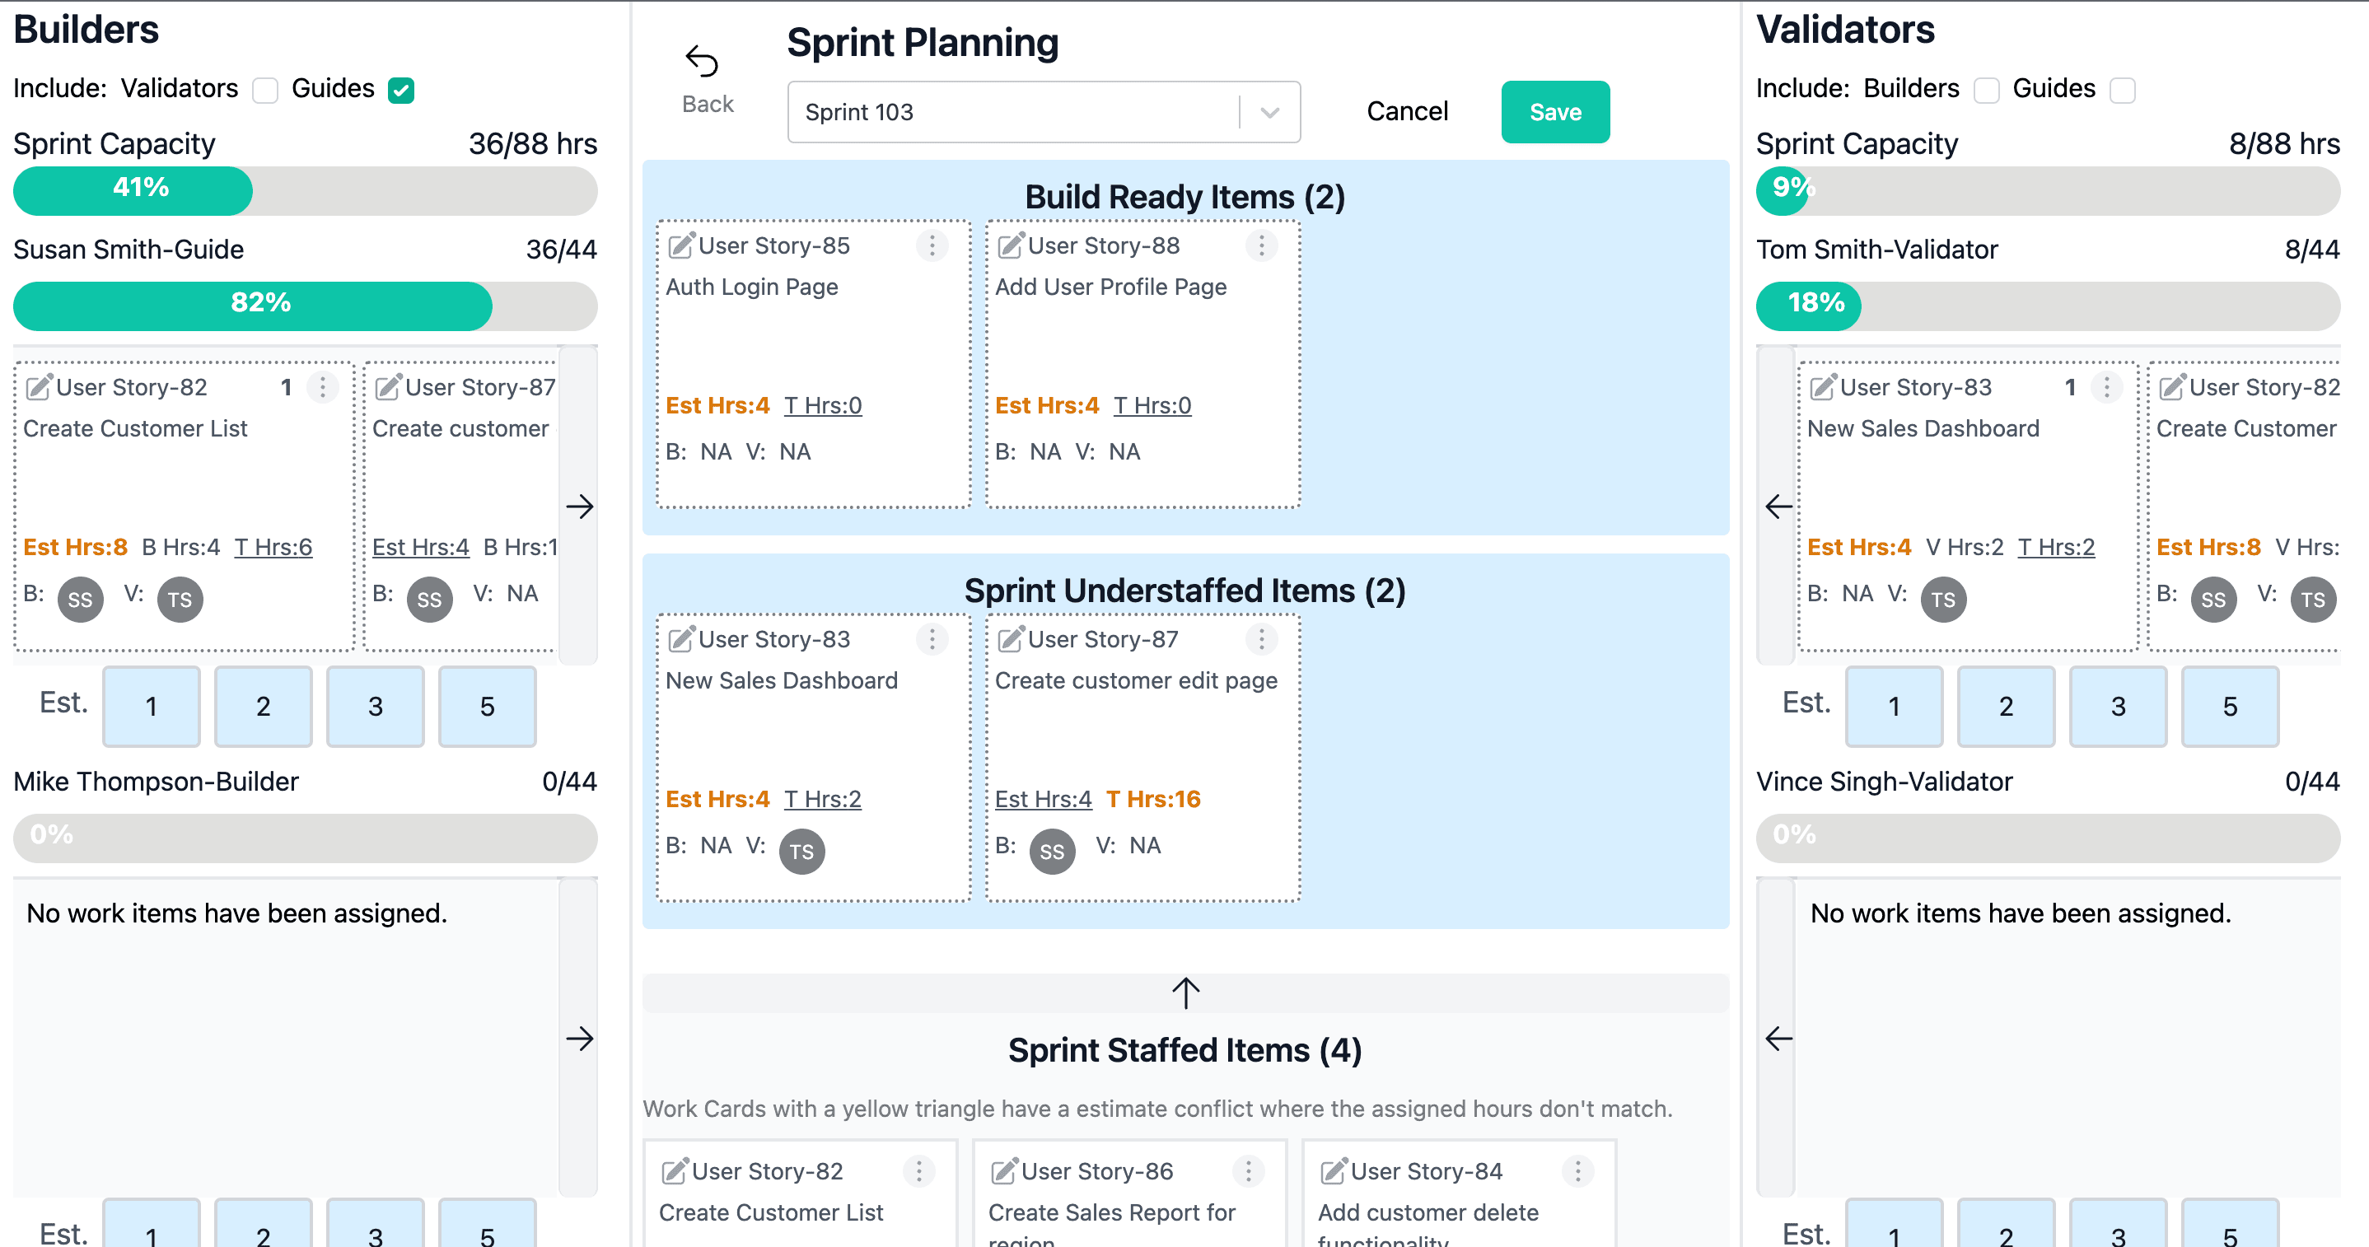This screenshot has height=1247, width=2369.
Task: Click the TS avatar on understaffed User Story-83
Action: coord(802,851)
